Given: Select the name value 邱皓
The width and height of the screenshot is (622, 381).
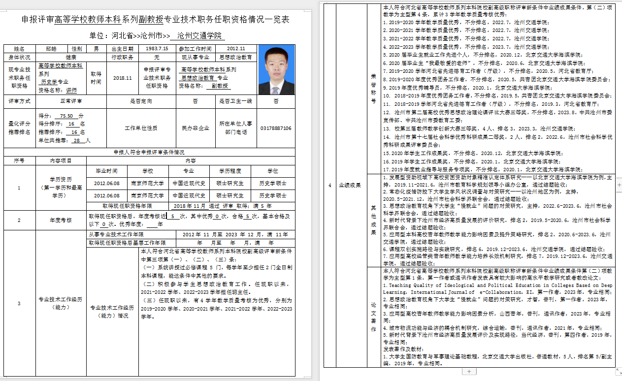Looking at the screenshot, I should coord(52,49).
